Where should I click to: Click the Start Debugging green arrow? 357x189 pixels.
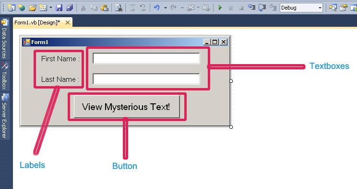tap(220, 8)
